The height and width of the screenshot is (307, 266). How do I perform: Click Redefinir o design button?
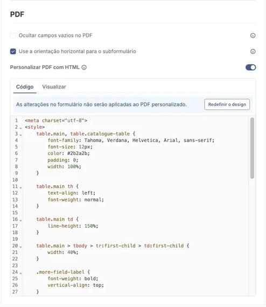click(x=227, y=104)
